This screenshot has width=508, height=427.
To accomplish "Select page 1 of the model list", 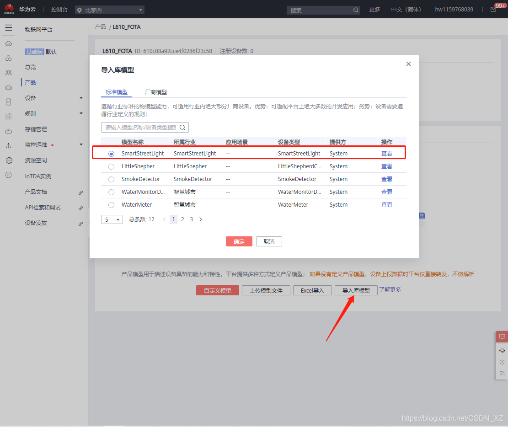I will 173,219.
